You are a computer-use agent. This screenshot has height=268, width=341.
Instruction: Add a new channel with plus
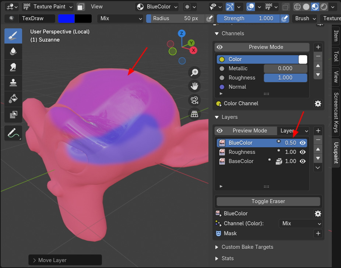click(x=318, y=47)
